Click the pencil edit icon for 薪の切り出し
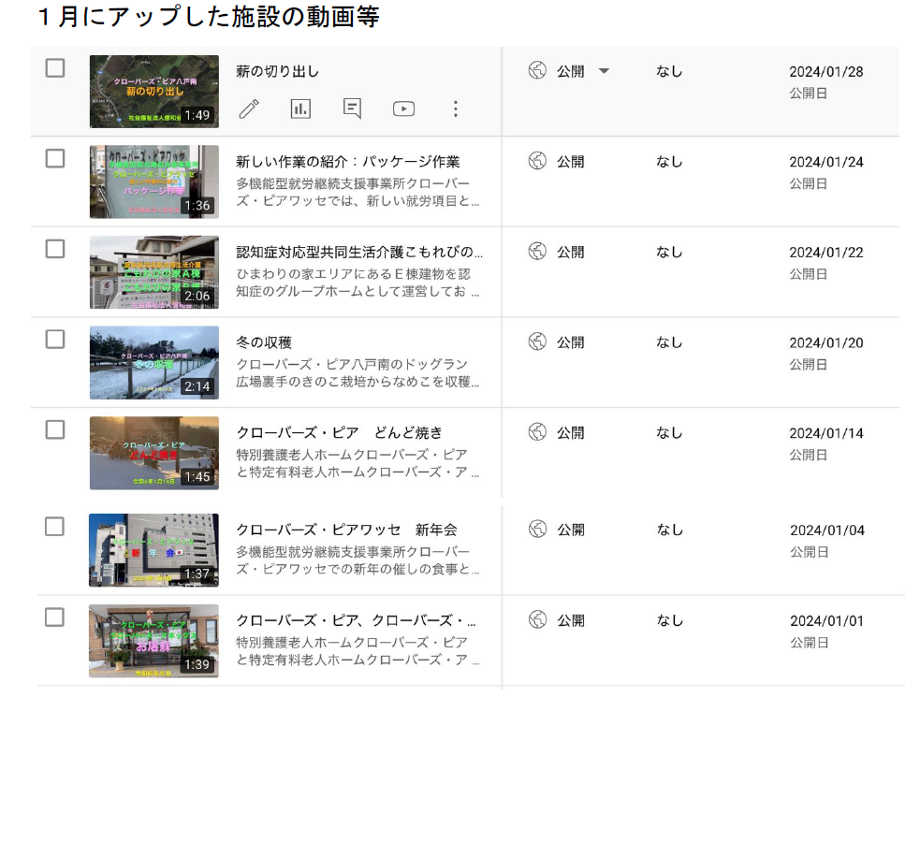This screenshot has width=905, height=857. click(249, 109)
